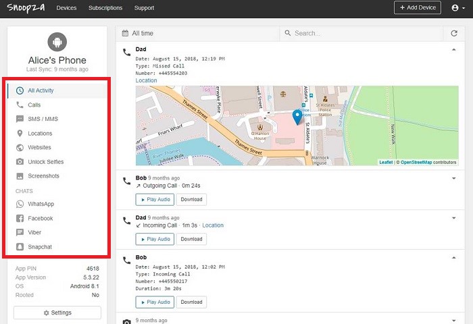The width and height of the screenshot is (473, 324).
Task: Play Audio for Bob 3m 20s call
Action: 155,302
